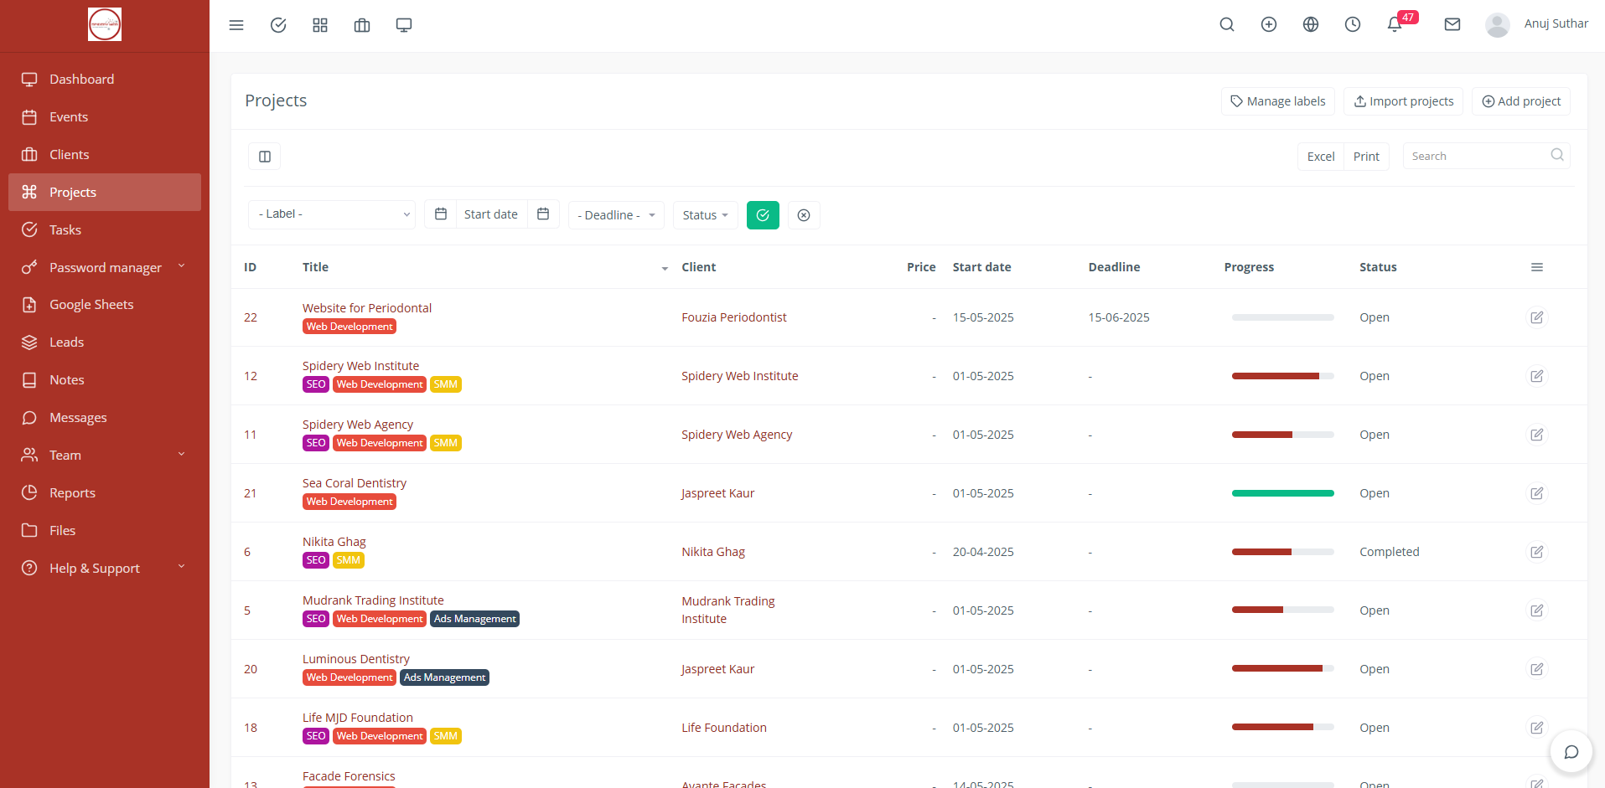Sort by the Deadline column header

1114,267
